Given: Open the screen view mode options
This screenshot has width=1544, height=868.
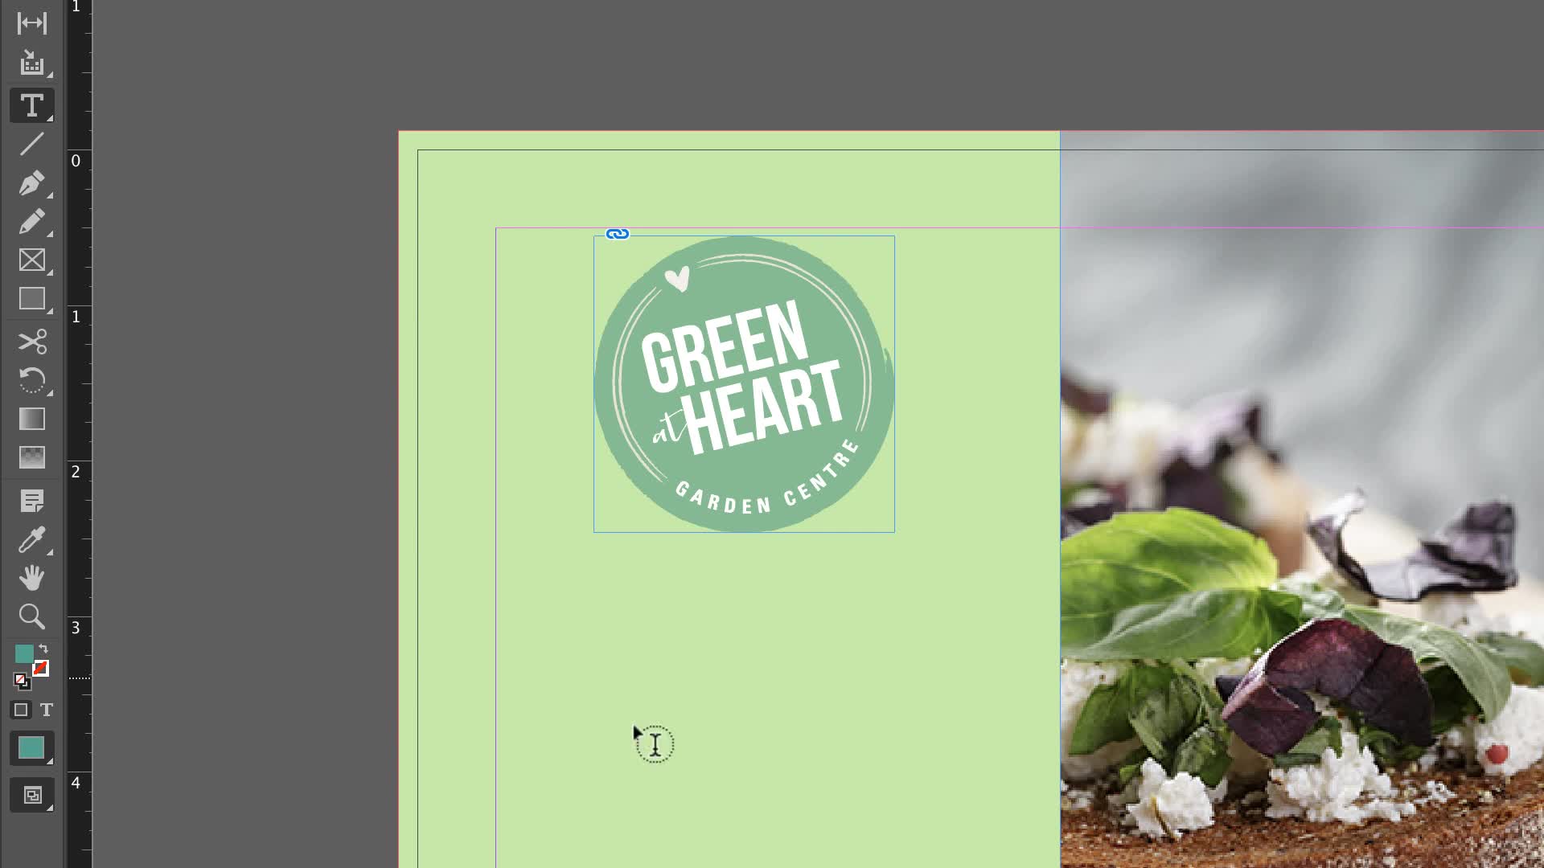Looking at the screenshot, I should 32,796.
